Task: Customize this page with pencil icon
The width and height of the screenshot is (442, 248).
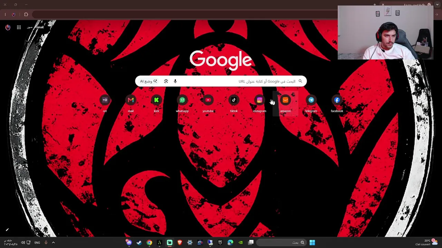Action: point(7,230)
